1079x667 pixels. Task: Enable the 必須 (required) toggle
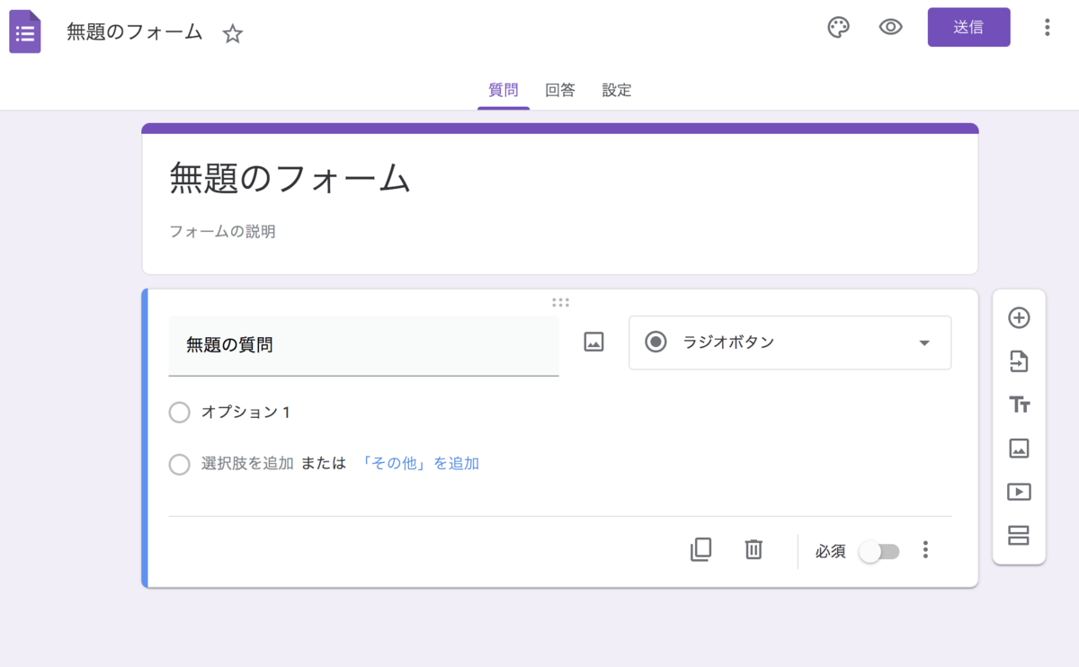[879, 551]
